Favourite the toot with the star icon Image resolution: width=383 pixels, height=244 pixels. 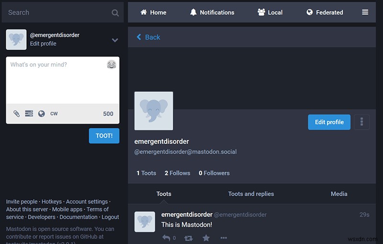(206, 238)
